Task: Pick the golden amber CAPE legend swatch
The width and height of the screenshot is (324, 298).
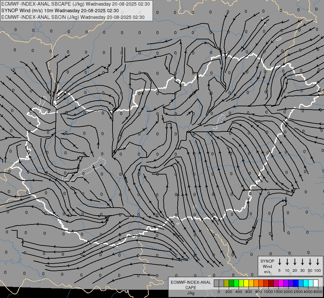Action: tap(251, 283)
